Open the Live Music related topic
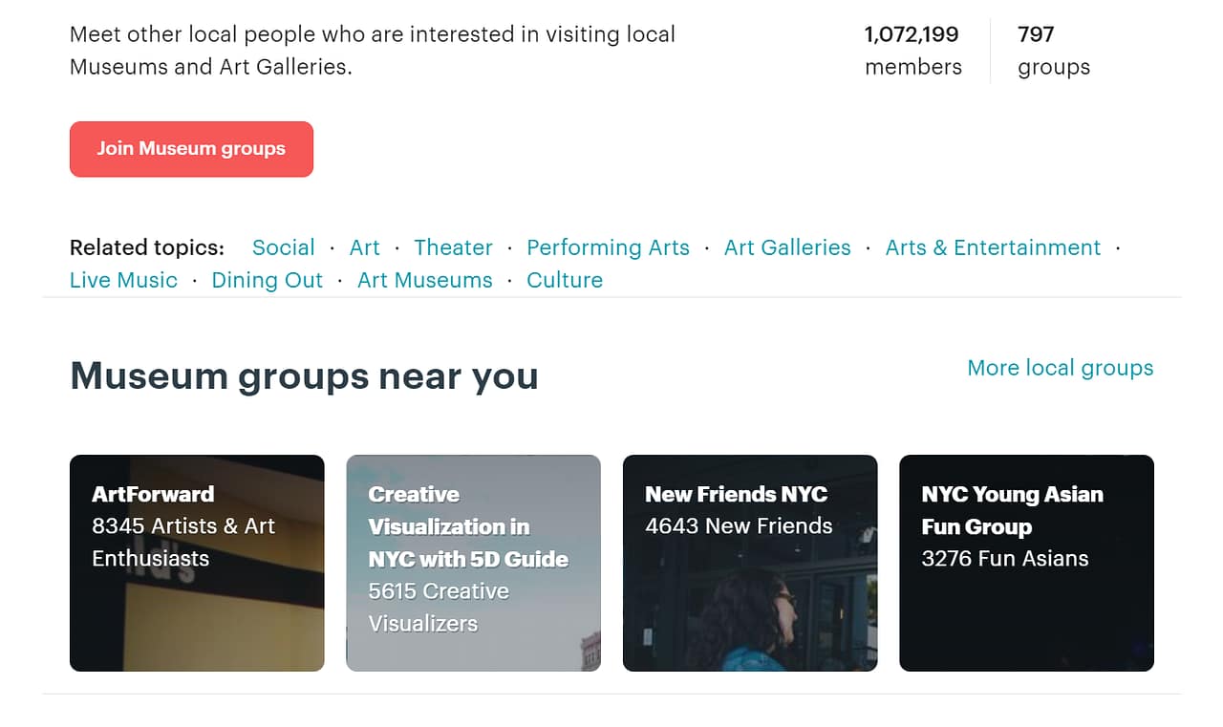The height and width of the screenshot is (727, 1223). pos(123,280)
